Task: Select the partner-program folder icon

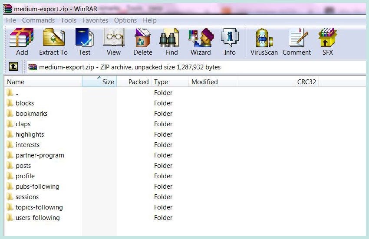Action: pos(10,155)
